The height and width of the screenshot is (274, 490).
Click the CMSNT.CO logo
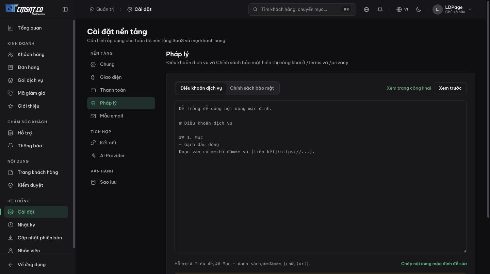25,9
